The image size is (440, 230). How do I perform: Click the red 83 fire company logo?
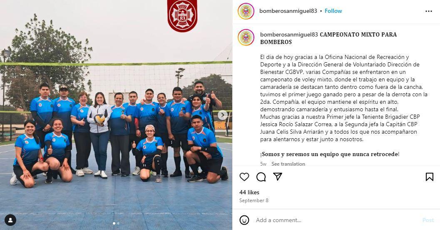[x=182, y=15]
